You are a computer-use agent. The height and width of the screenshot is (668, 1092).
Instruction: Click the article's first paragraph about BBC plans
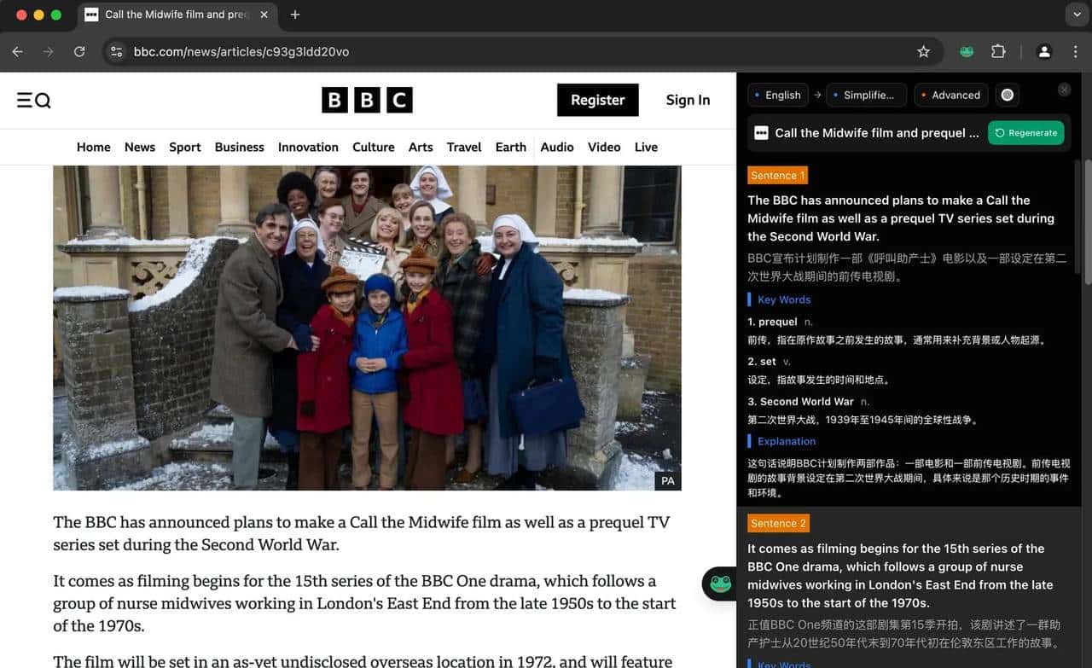coord(362,533)
